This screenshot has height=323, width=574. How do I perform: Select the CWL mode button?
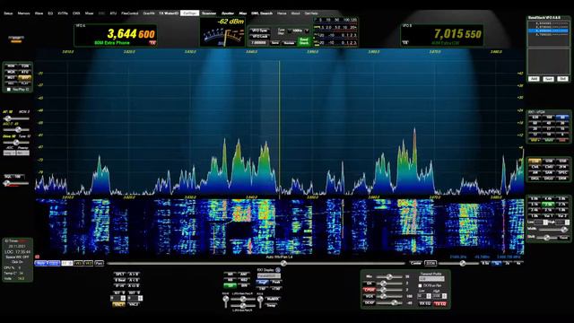[535, 167]
